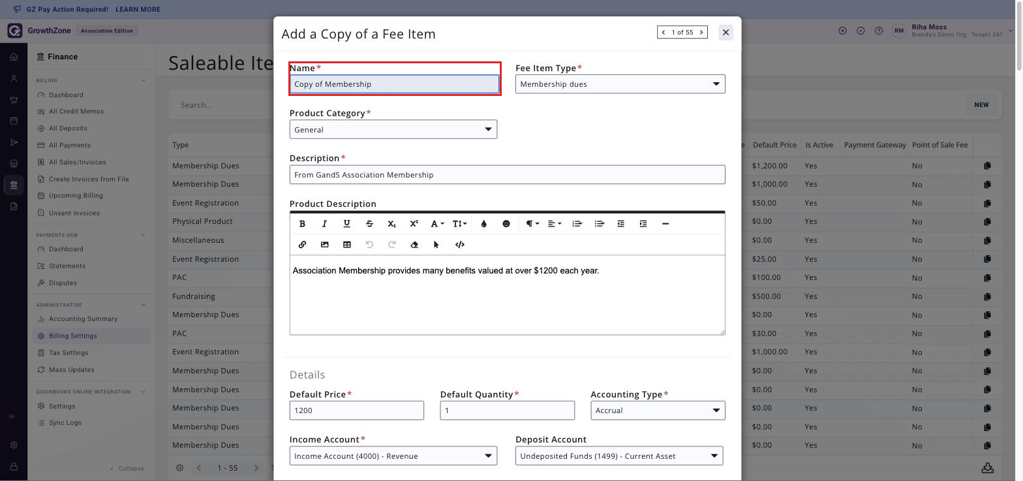Insert a link in Product Description
Viewport: 1023px width, 481px height.
tap(302, 245)
